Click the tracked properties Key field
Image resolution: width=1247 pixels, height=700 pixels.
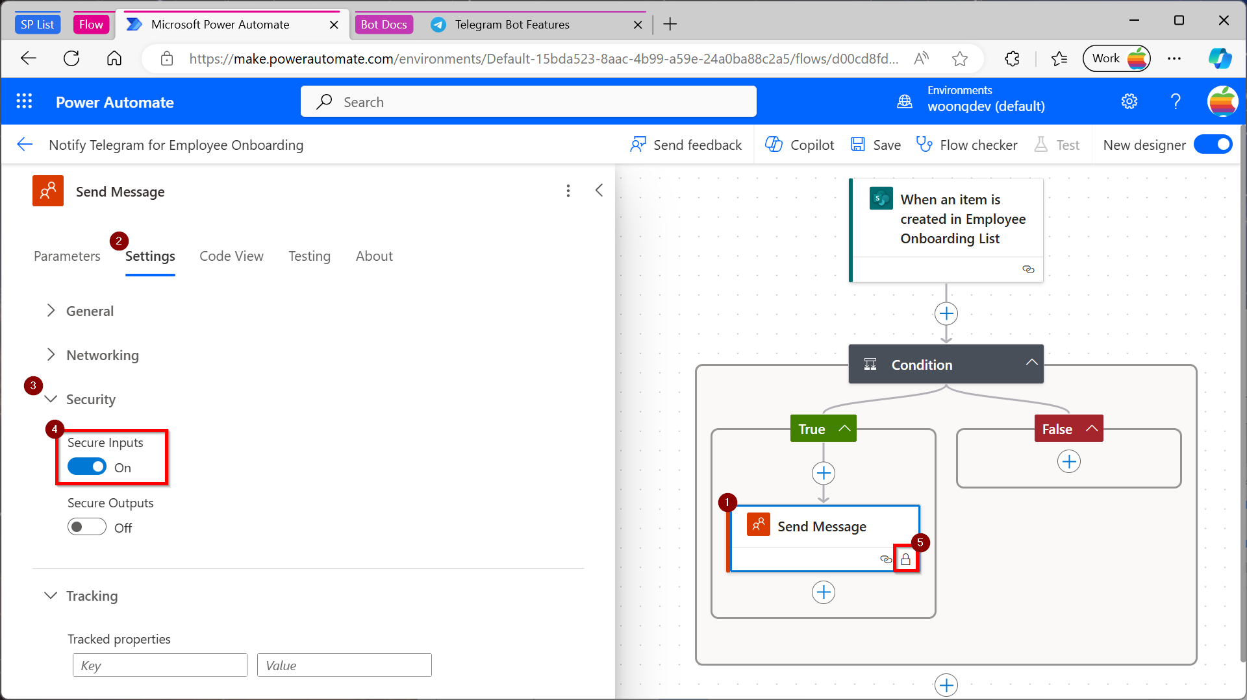[x=160, y=665]
